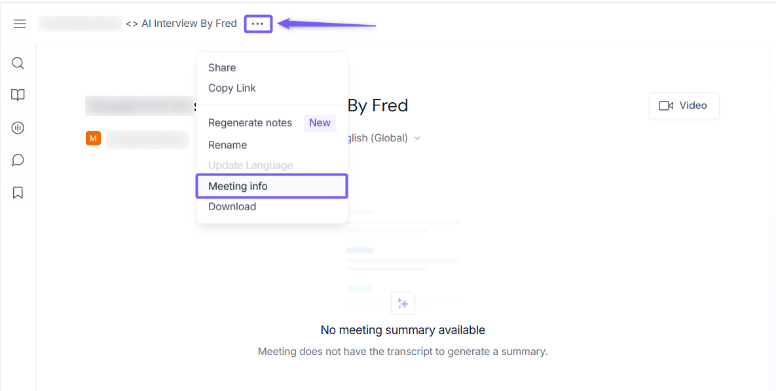
Task: Open the notebook icon in sidebar
Action: [x=18, y=95]
